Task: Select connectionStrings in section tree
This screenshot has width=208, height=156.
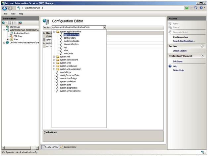Action: [68, 78]
